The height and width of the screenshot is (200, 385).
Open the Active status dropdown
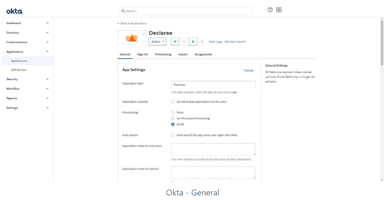(158, 41)
